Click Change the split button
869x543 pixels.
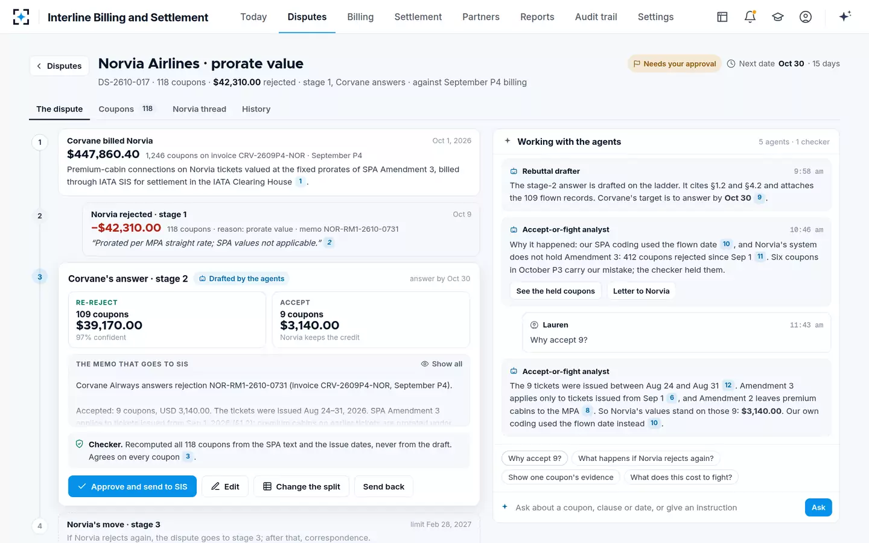(x=302, y=486)
